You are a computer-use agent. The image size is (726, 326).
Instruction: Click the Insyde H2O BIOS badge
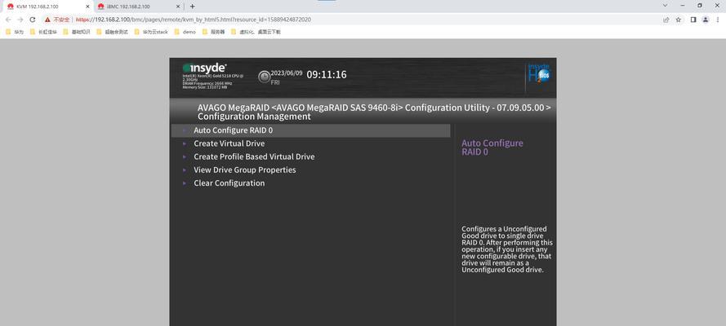click(539, 74)
